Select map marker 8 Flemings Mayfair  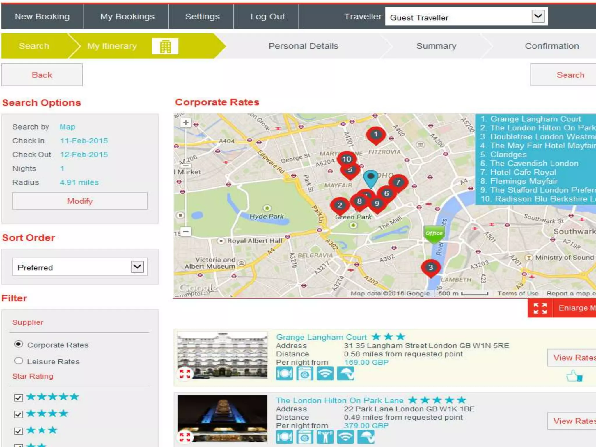[359, 201]
